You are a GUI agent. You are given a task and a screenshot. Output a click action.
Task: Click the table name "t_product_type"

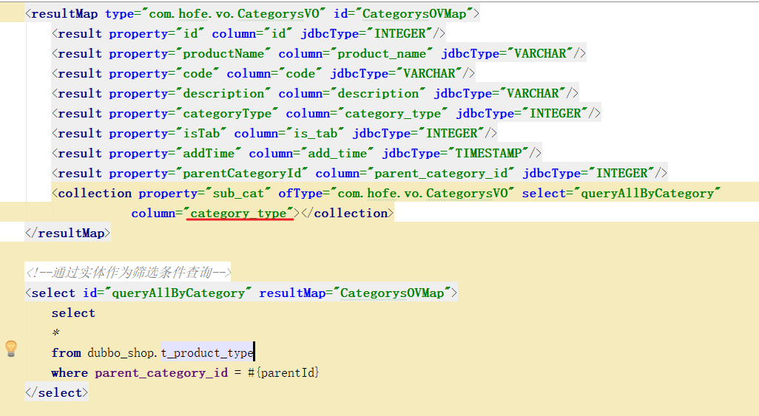(x=207, y=353)
